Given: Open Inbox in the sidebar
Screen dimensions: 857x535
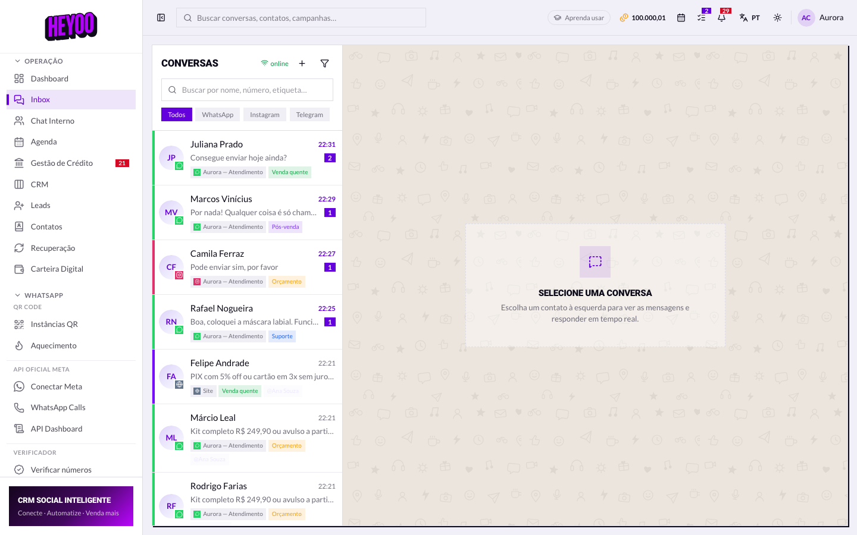Looking at the screenshot, I should click(71, 100).
